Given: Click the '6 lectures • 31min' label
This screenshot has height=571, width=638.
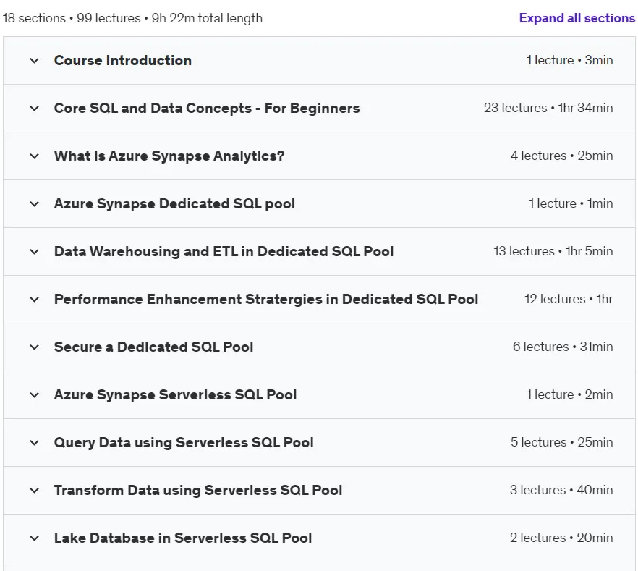Looking at the screenshot, I should pos(563,347).
